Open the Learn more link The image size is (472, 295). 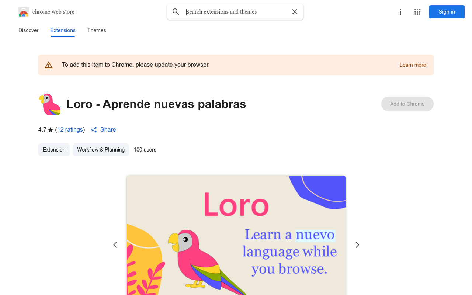pos(413,65)
